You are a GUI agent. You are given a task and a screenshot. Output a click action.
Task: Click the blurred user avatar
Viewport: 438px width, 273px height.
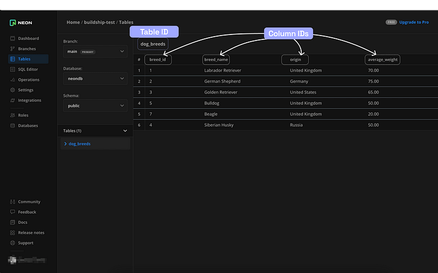[x=12, y=260]
